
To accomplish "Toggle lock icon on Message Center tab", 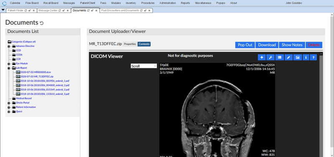I will pos(64,10).
